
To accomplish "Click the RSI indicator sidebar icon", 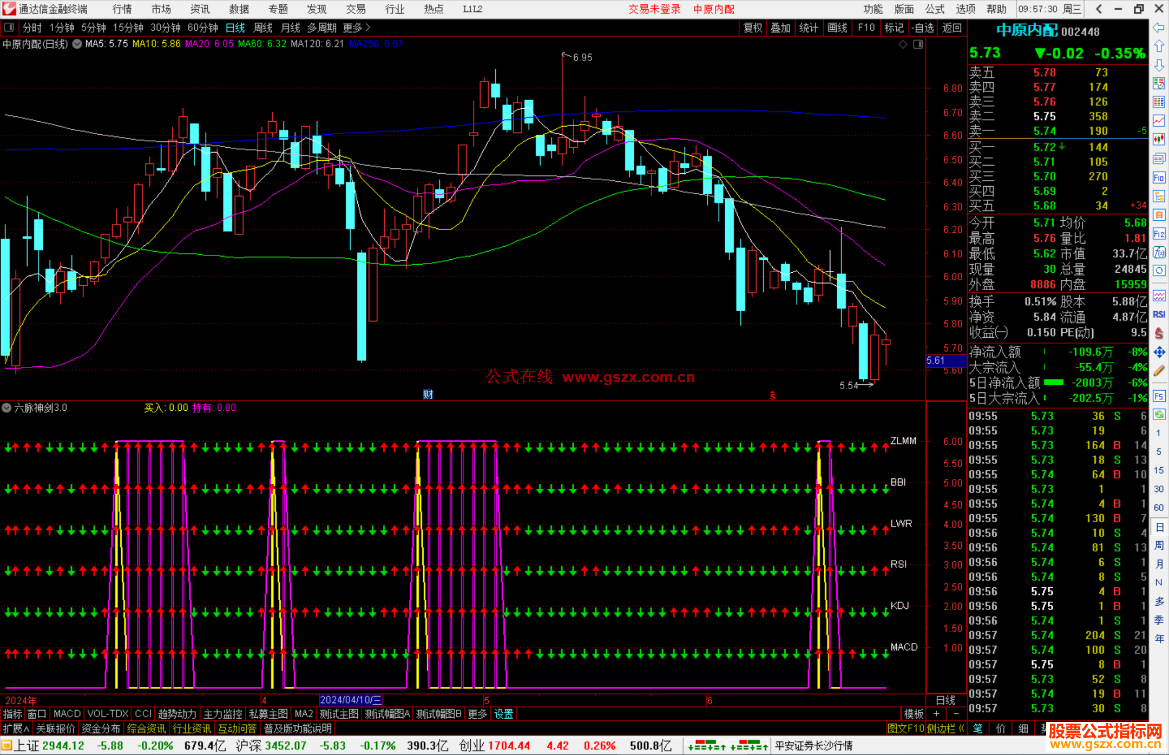I will 1159,314.
